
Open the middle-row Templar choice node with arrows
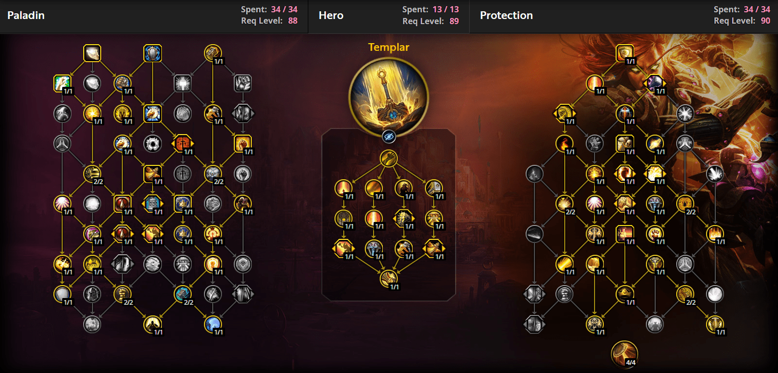404,219
